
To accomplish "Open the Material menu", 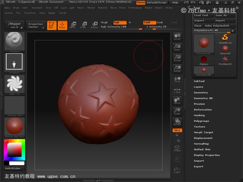I will pos(102,8).
